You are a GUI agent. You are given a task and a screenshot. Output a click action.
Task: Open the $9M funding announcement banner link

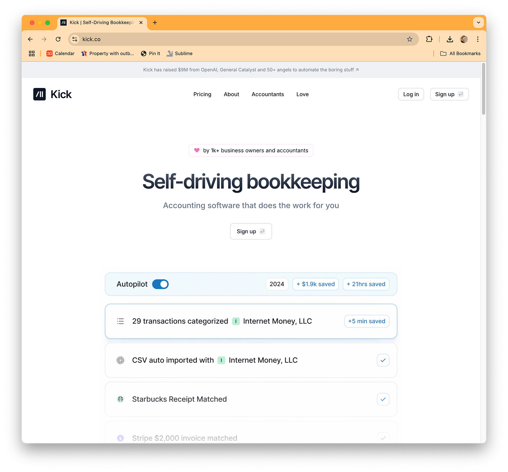[251, 70]
